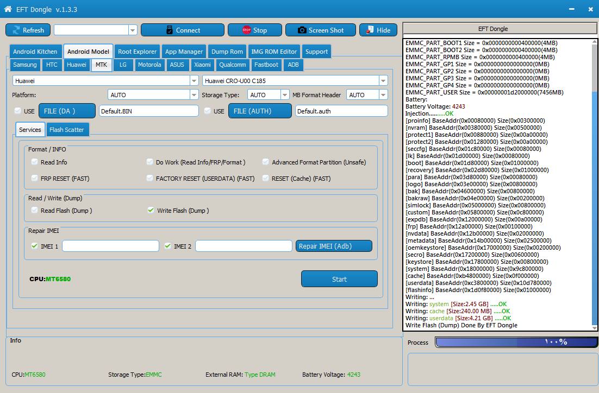Close the EFT Dongle window
Screen dimensions: 599x393
pos(591,9)
